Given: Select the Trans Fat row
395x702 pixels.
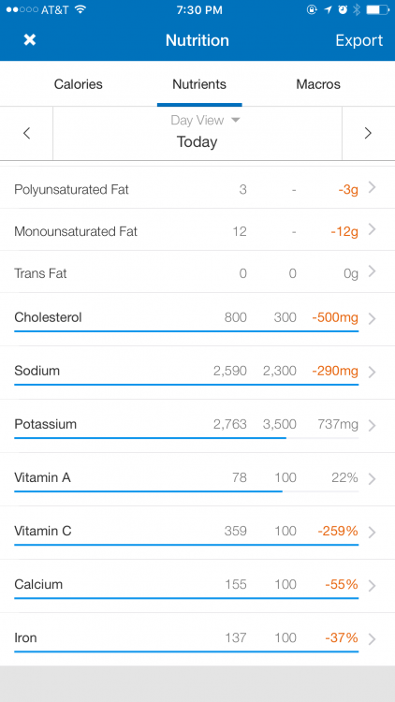Looking at the screenshot, I should [x=197, y=272].
